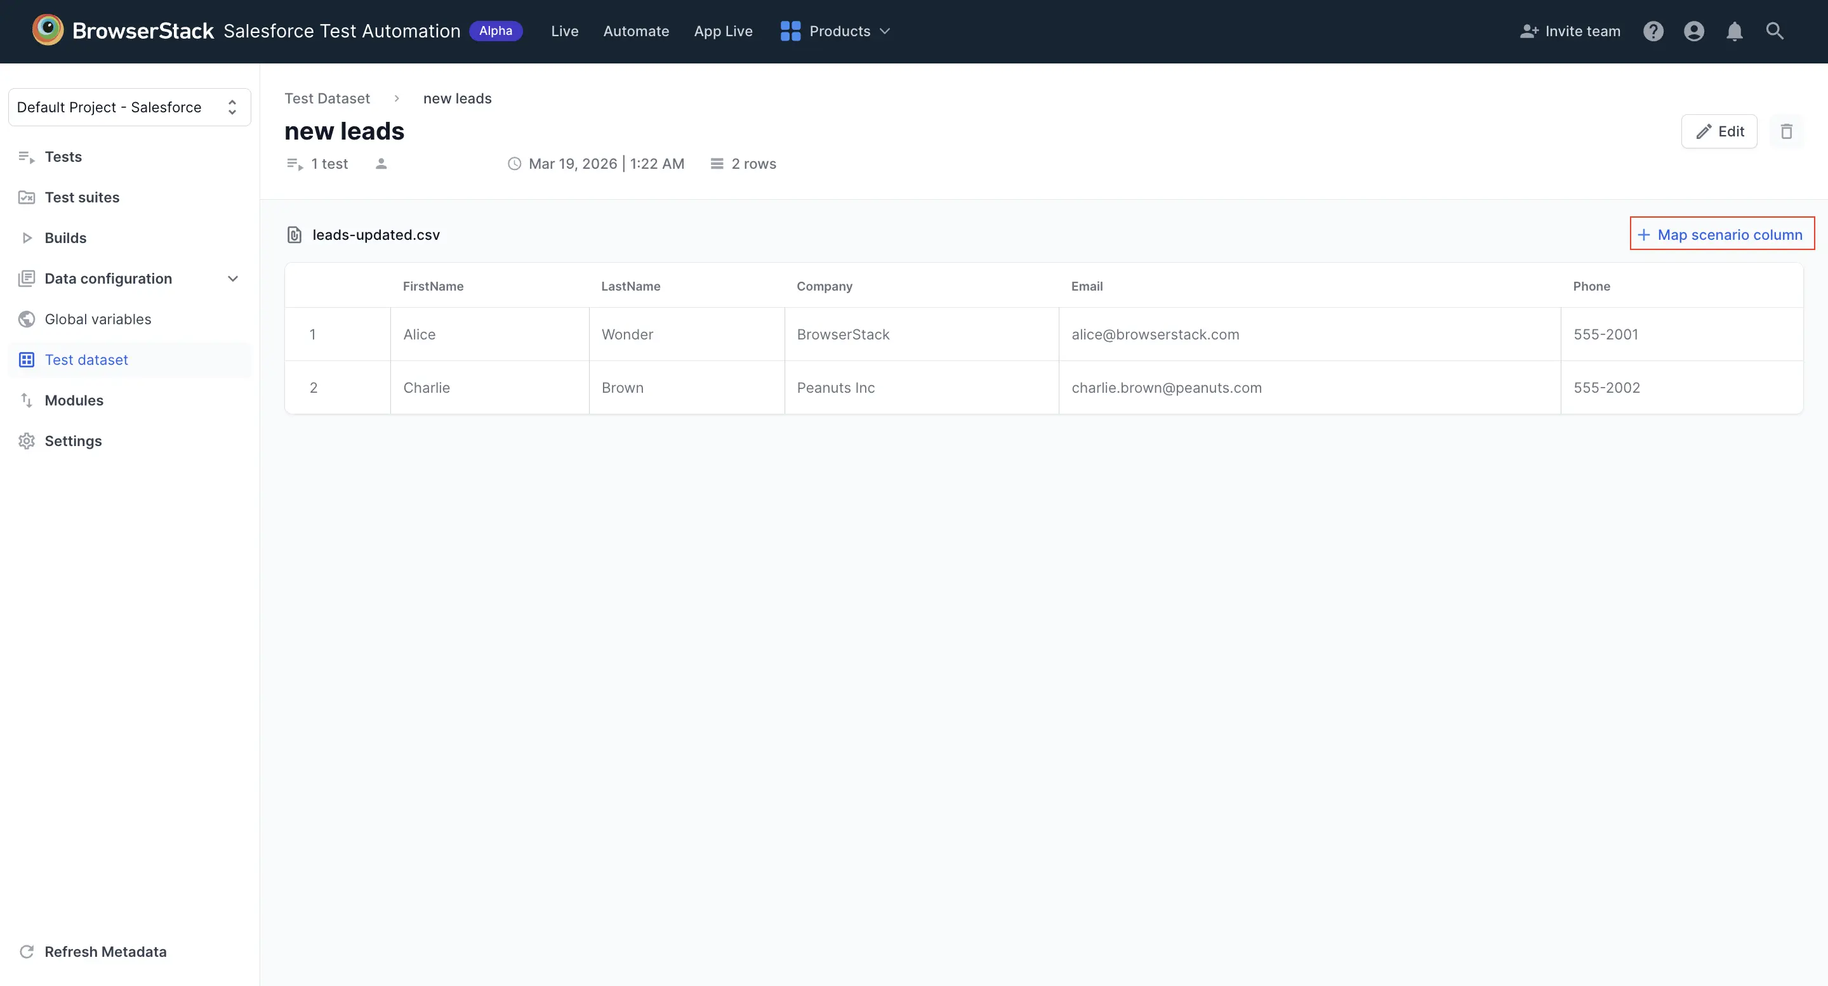The image size is (1828, 986).
Task: Click the search magnifier icon
Action: 1774,31
